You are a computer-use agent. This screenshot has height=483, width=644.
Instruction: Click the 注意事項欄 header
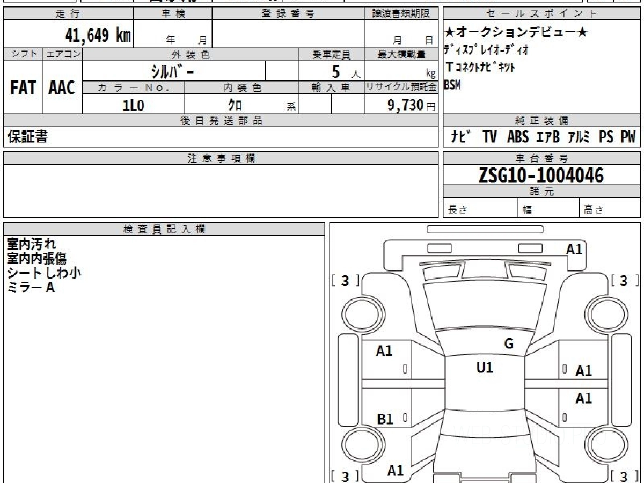(221, 158)
